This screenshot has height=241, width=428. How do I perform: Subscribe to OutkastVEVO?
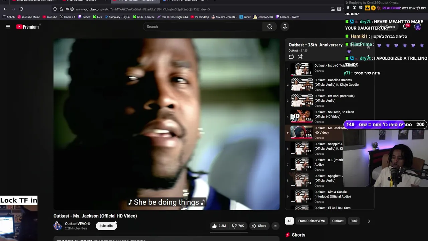pyautogui.click(x=106, y=226)
